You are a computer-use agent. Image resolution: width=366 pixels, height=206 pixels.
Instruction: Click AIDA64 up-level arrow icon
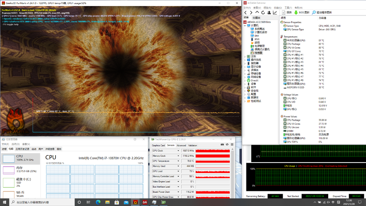257,12
